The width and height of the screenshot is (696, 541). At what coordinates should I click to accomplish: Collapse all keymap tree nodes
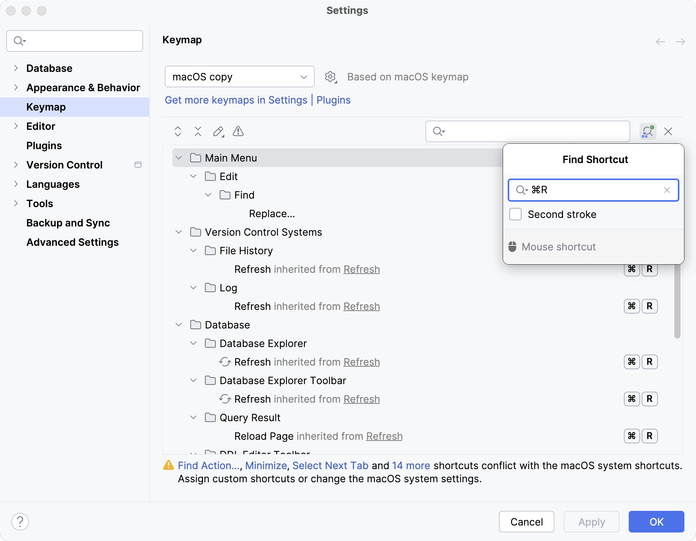coord(198,131)
